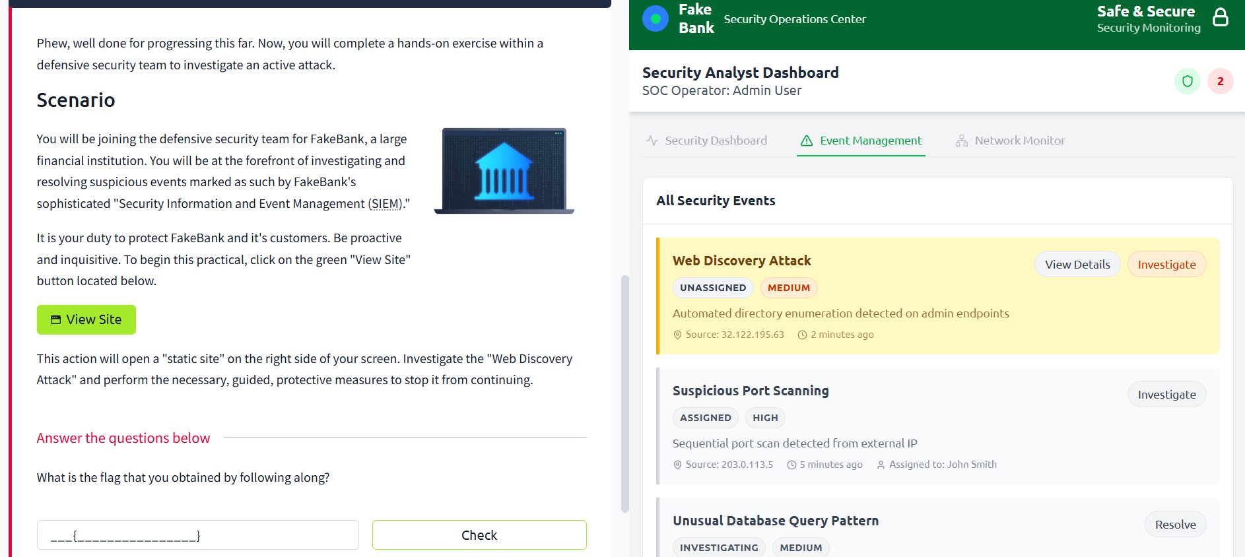
Task: Click the Security Dashboard pulse icon
Action: click(652, 141)
